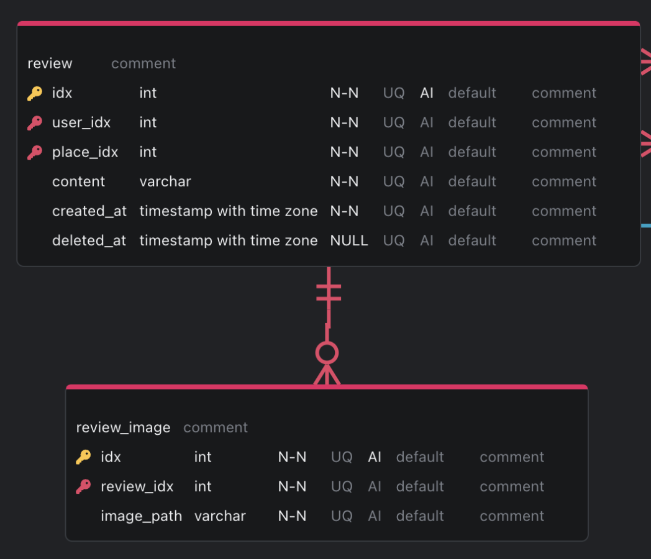The height and width of the screenshot is (559, 651).
Task: Click the red foreign key icon beside place_idx
Action: [35, 152]
